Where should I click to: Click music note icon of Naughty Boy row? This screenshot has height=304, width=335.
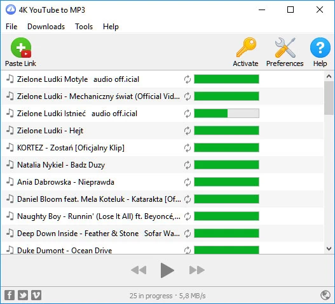tap(10, 216)
